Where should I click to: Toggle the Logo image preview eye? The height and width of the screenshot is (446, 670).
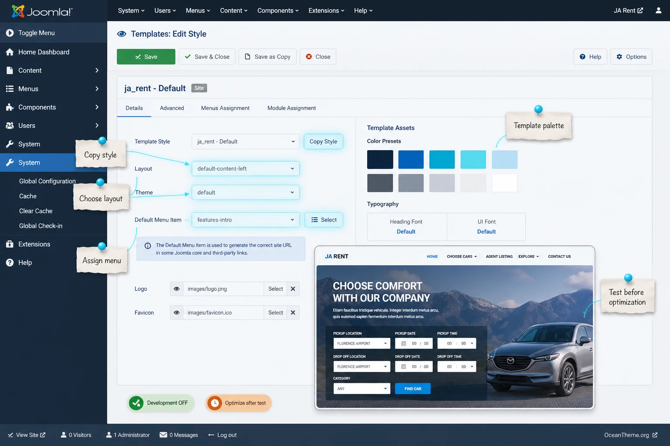[x=177, y=289]
